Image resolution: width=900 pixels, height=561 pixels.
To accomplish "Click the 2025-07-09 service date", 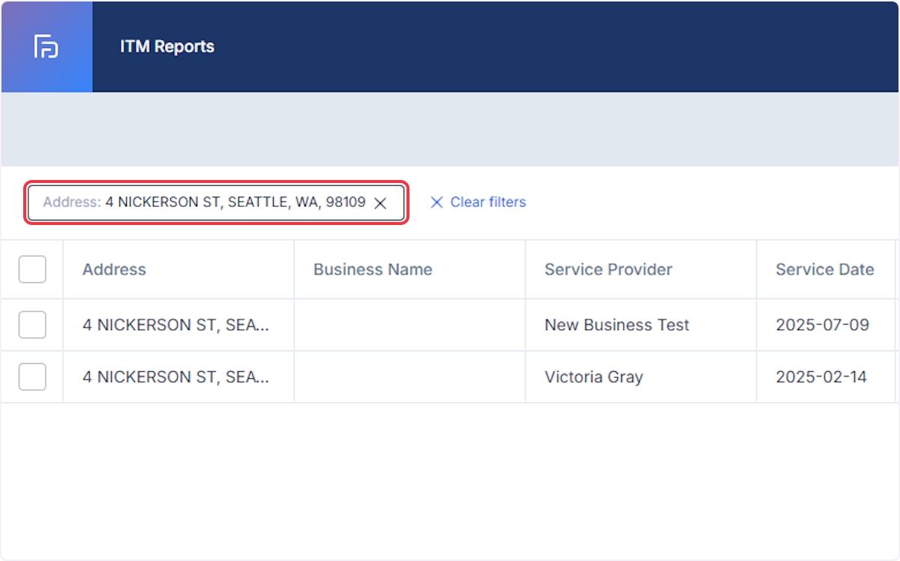I will coord(822,325).
